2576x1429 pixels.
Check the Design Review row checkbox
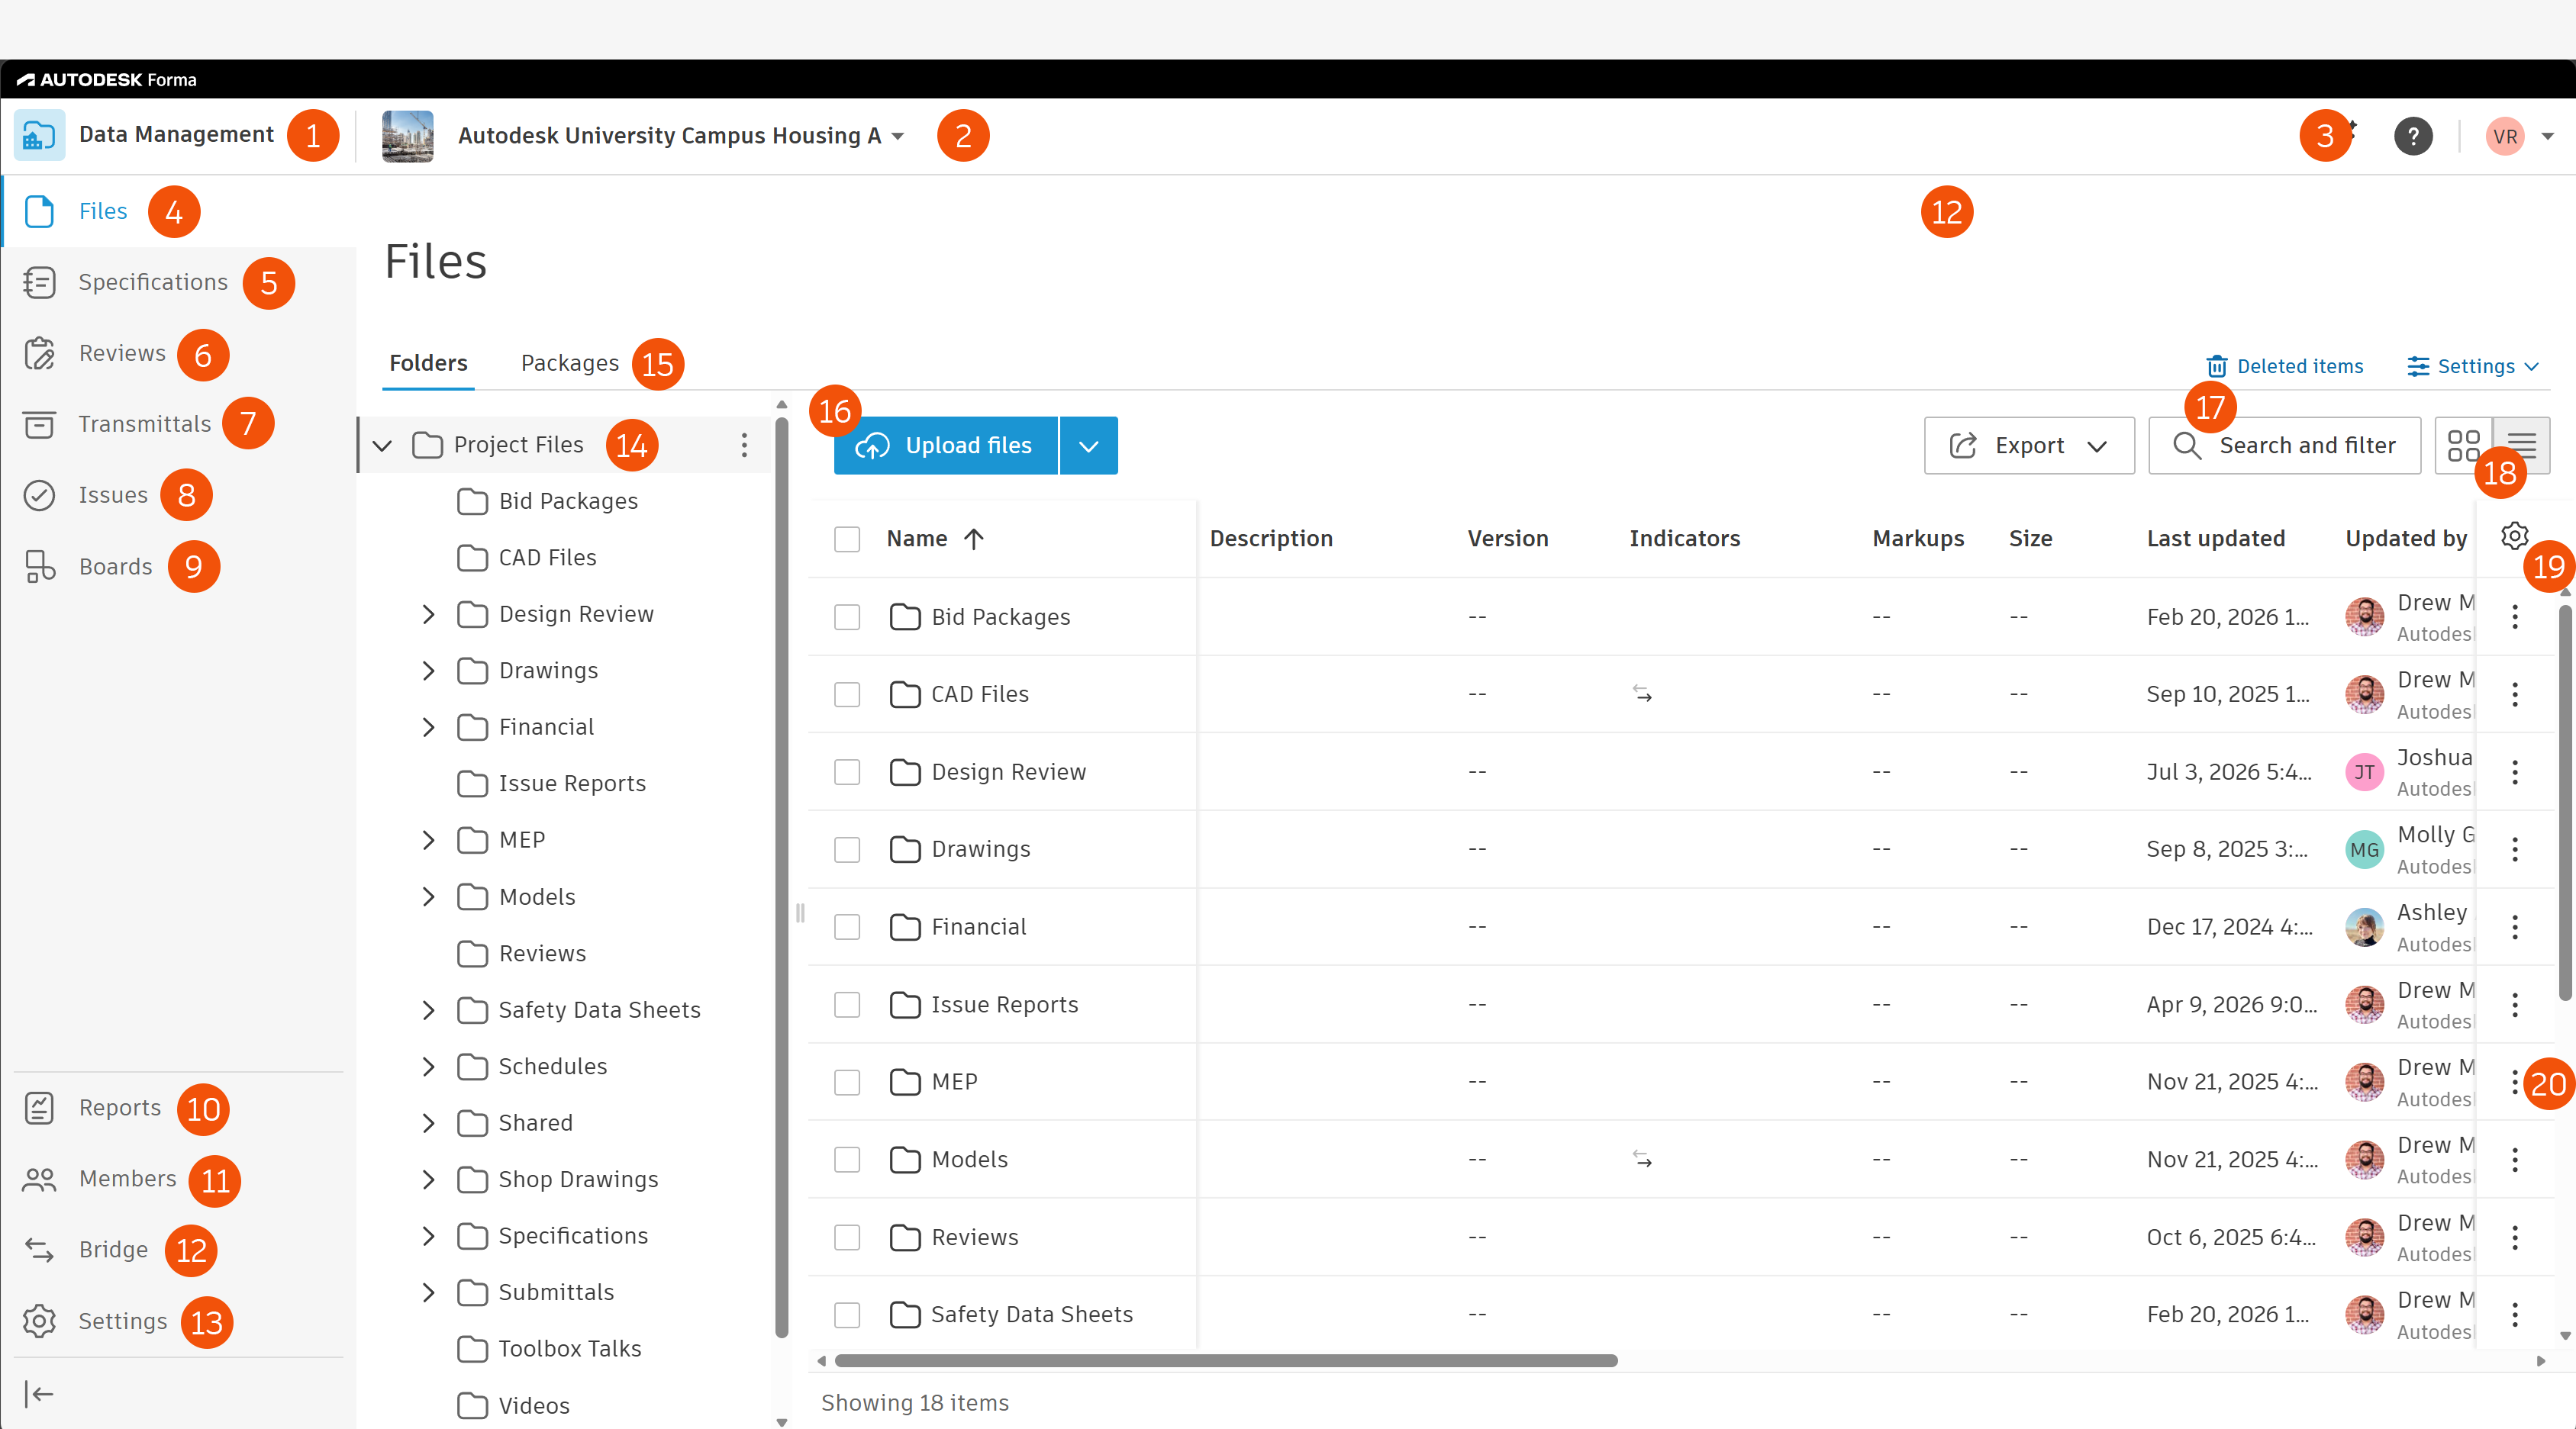[x=847, y=772]
